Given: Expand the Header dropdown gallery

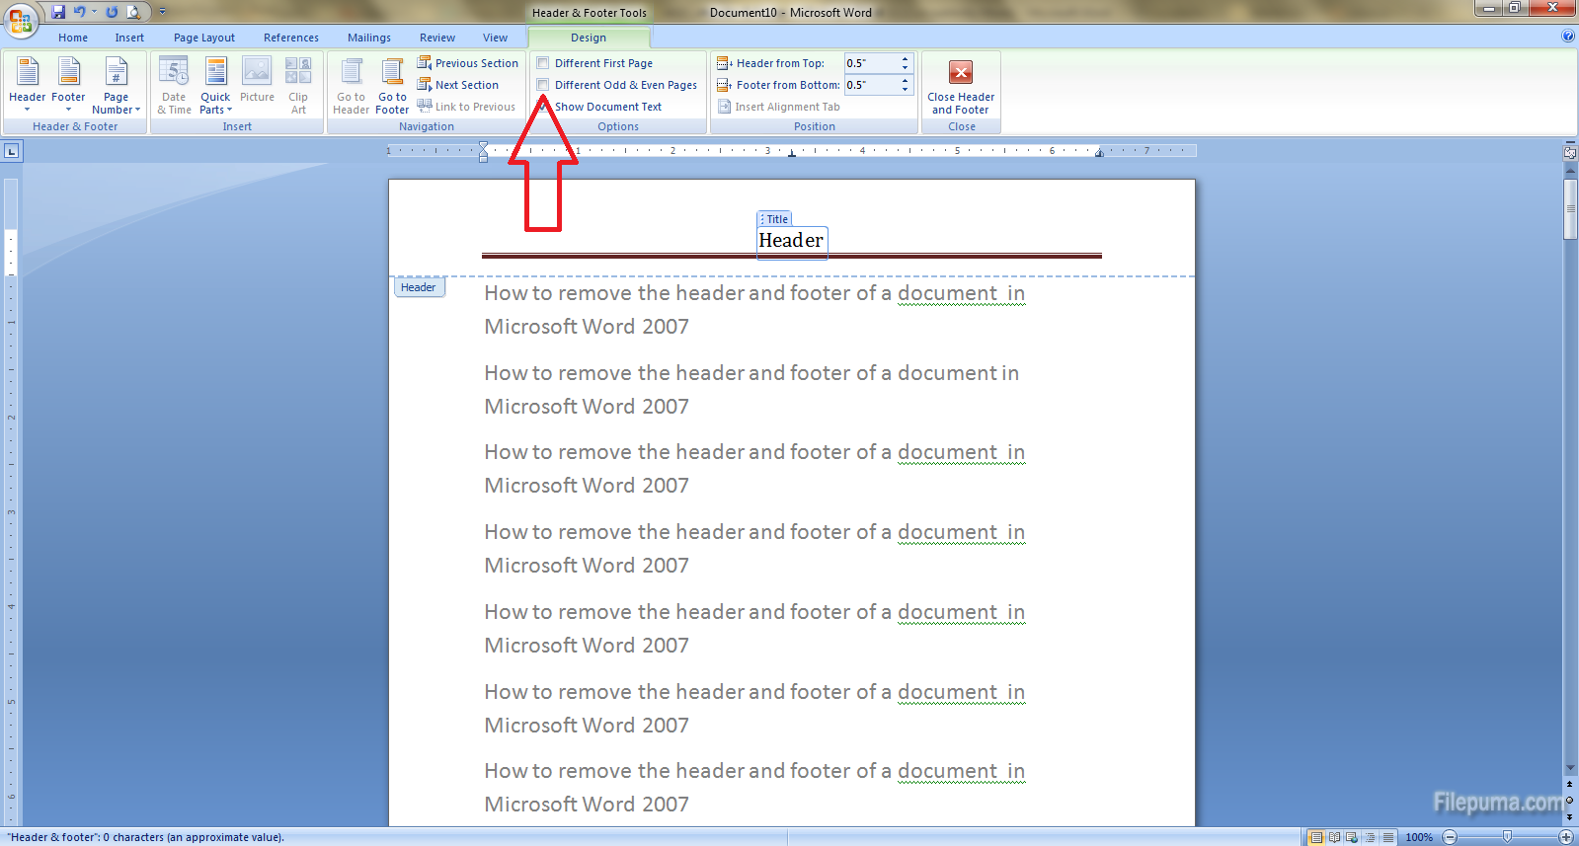Looking at the screenshot, I should pos(27,85).
